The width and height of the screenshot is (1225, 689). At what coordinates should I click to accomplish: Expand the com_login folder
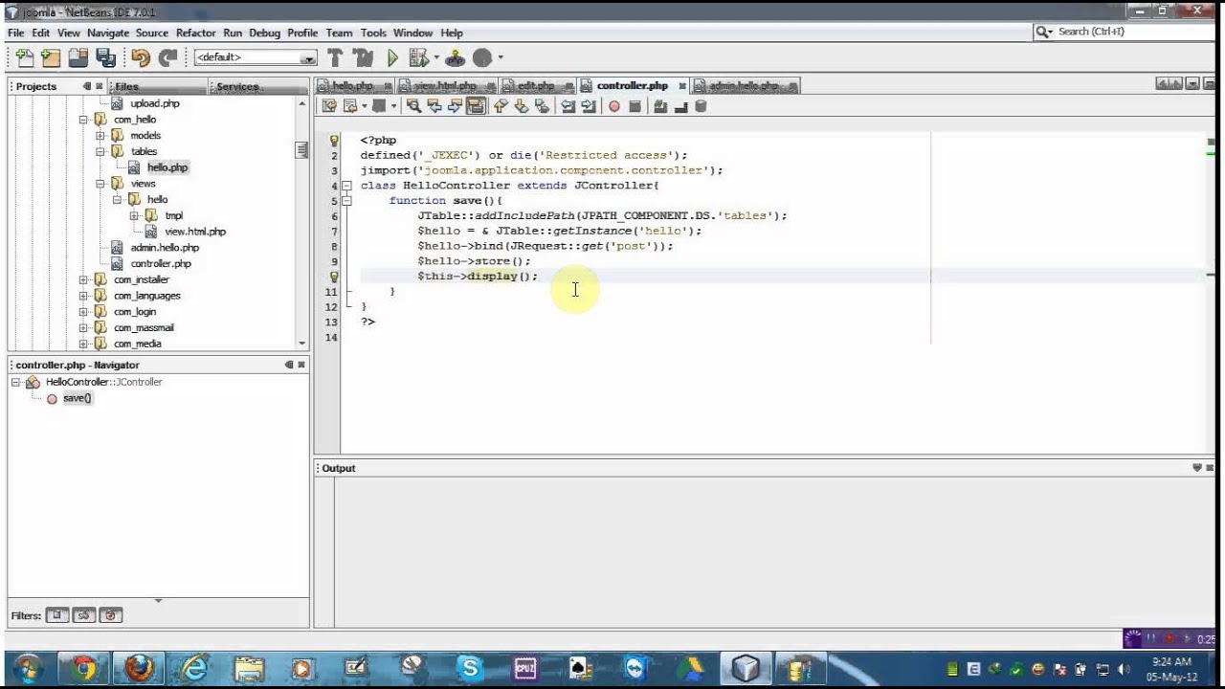tap(83, 312)
